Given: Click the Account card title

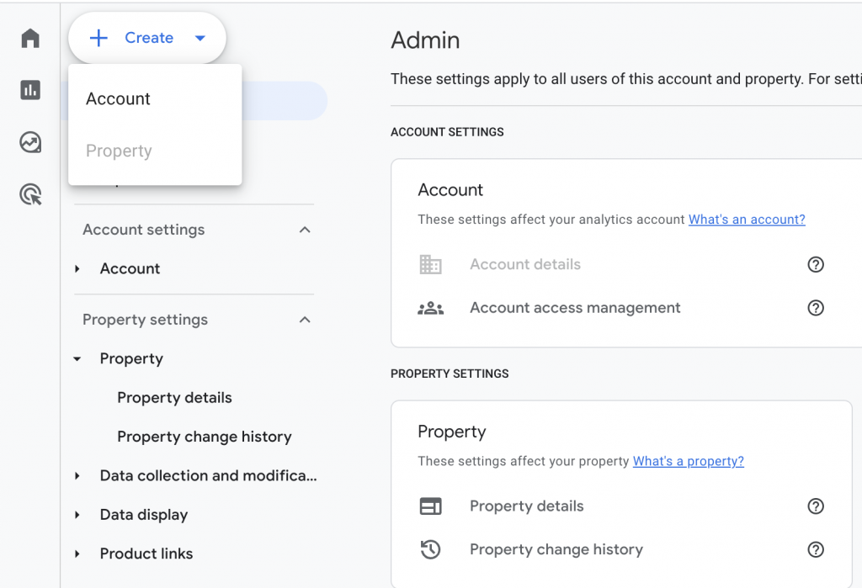Looking at the screenshot, I should pos(450,190).
